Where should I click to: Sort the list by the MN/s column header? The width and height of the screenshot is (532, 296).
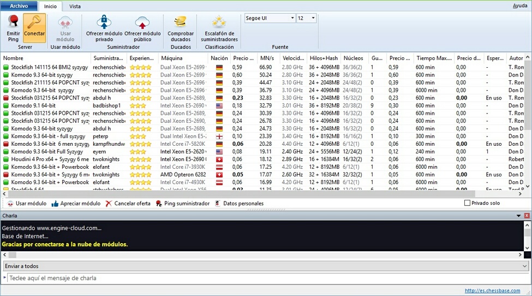tap(267, 58)
